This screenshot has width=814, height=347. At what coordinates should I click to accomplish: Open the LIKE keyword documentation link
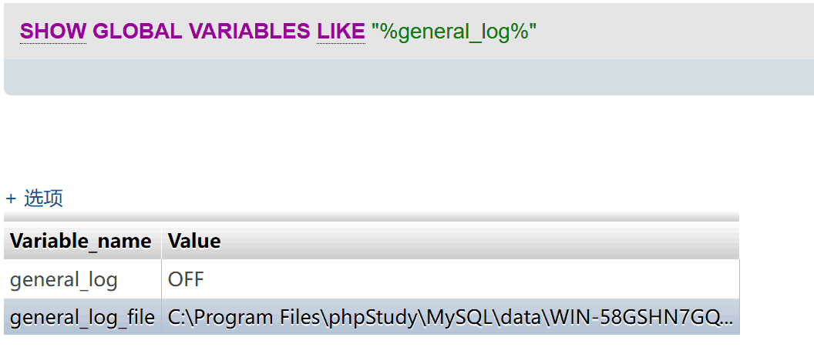(x=340, y=32)
